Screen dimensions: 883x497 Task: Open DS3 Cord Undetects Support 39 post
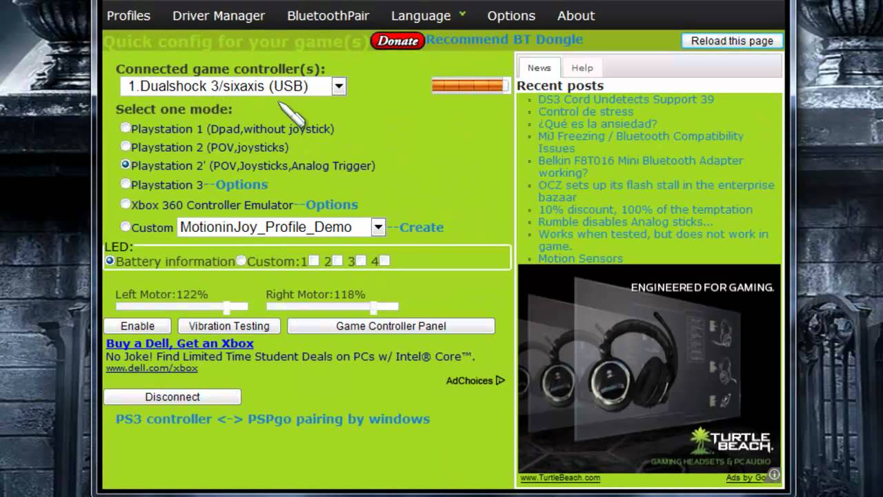[626, 99]
